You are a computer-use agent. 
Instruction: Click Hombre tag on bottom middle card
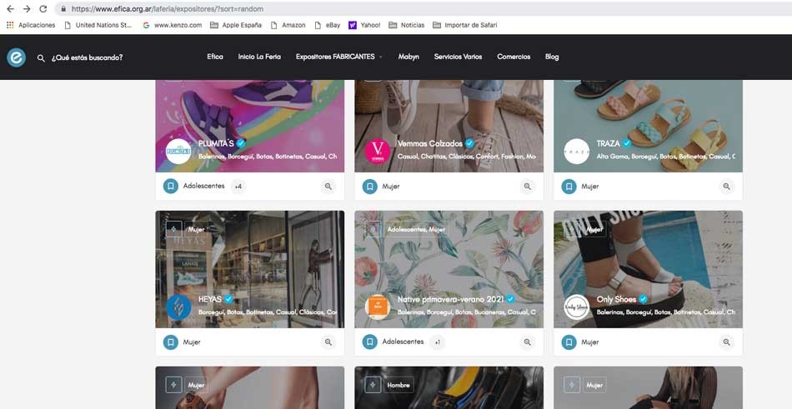[399, 385]
